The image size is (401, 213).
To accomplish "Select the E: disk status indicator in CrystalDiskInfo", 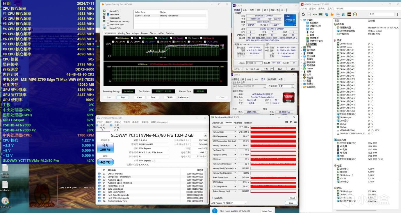I will tap(103, 127).
